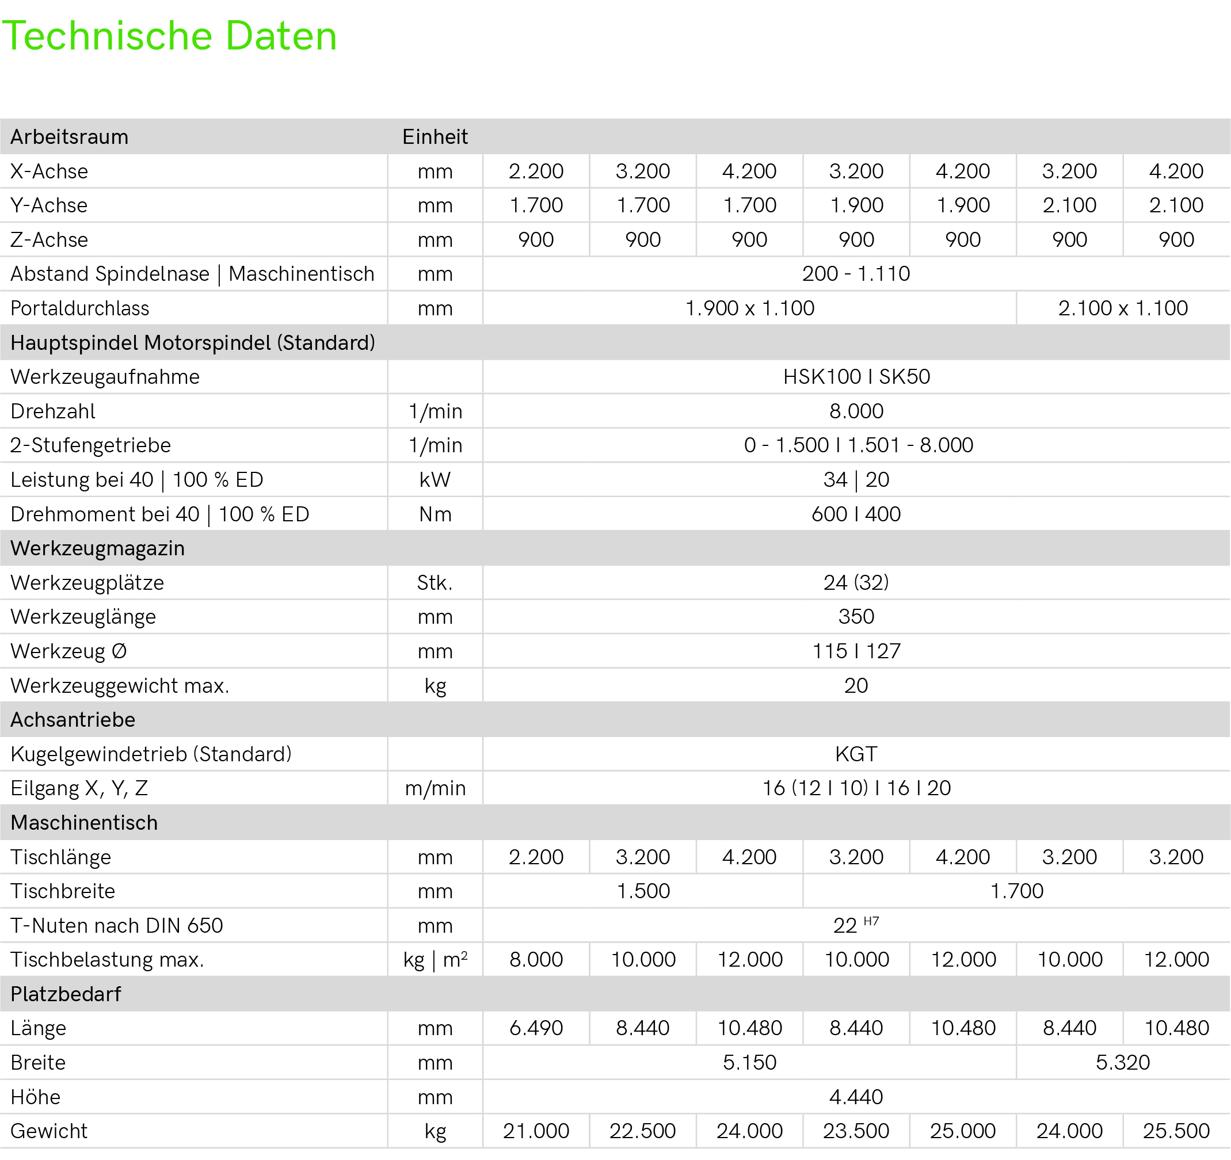The height and width of the screenshot is (1160, 1231).
Task: Select the Tischbreite value 1.500
Action: tap(643, 891)
